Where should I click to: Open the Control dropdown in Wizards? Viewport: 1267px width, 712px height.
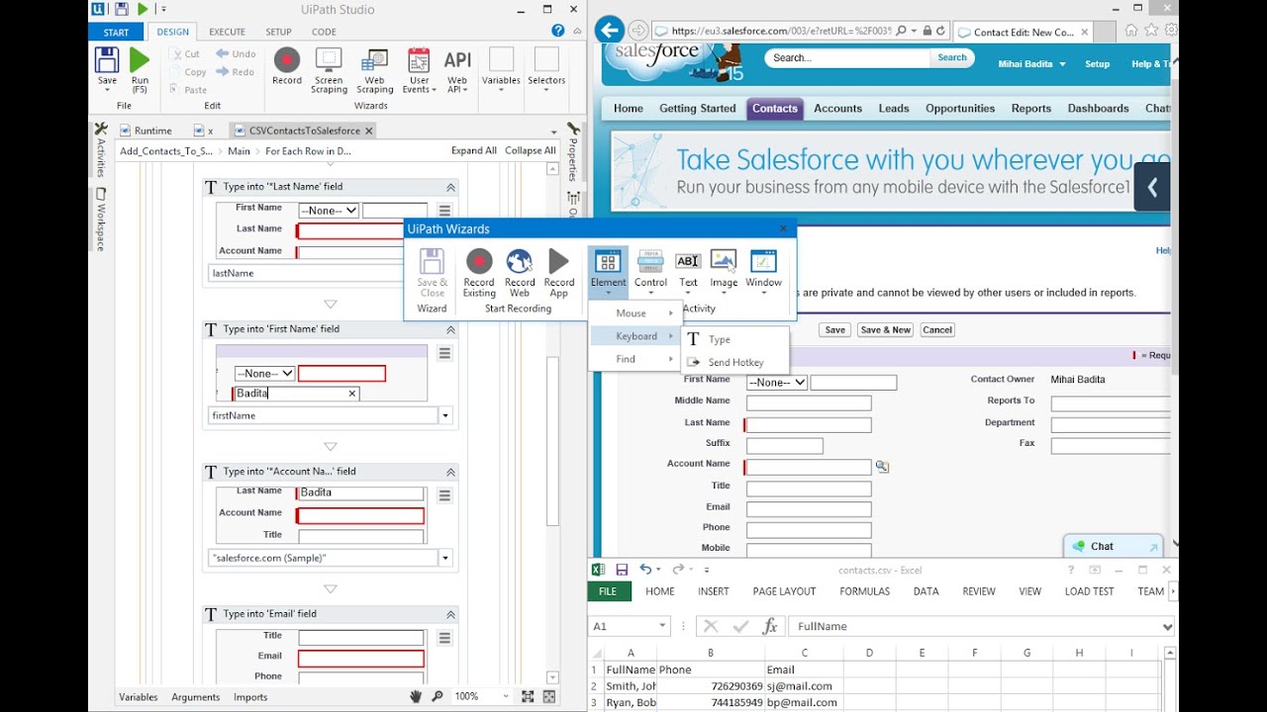tap(650, 273)
